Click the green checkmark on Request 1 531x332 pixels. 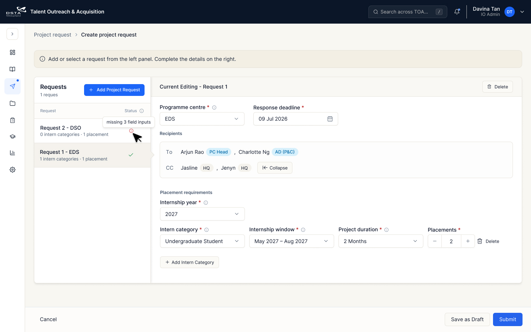131,155
